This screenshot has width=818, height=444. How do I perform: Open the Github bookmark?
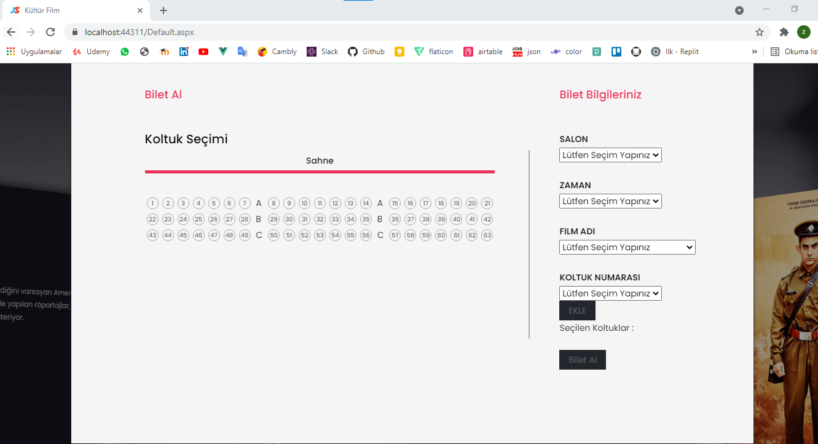point(366,52)
